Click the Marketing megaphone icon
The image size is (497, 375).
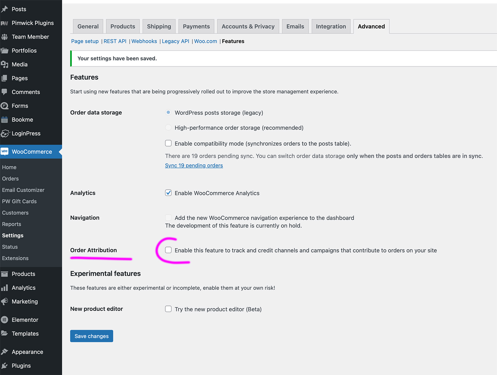(x=4, y=302)
